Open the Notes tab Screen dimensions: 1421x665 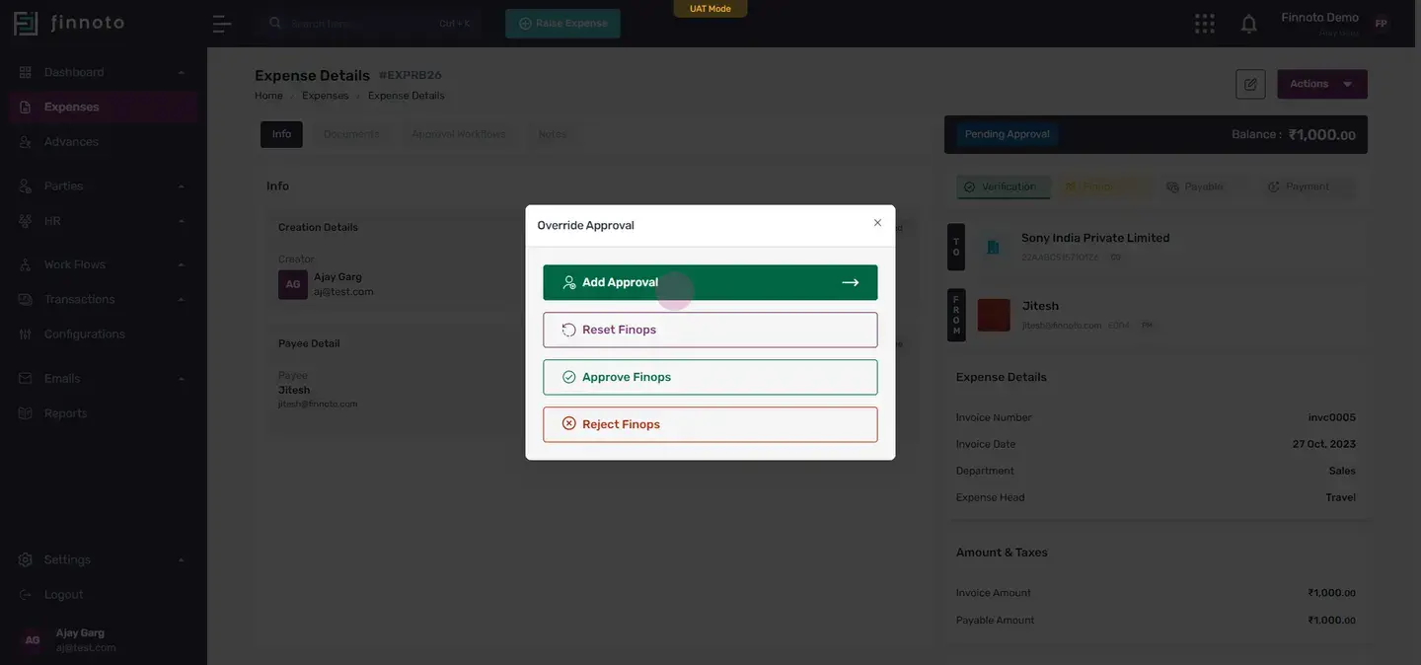(x=553, y=134)
